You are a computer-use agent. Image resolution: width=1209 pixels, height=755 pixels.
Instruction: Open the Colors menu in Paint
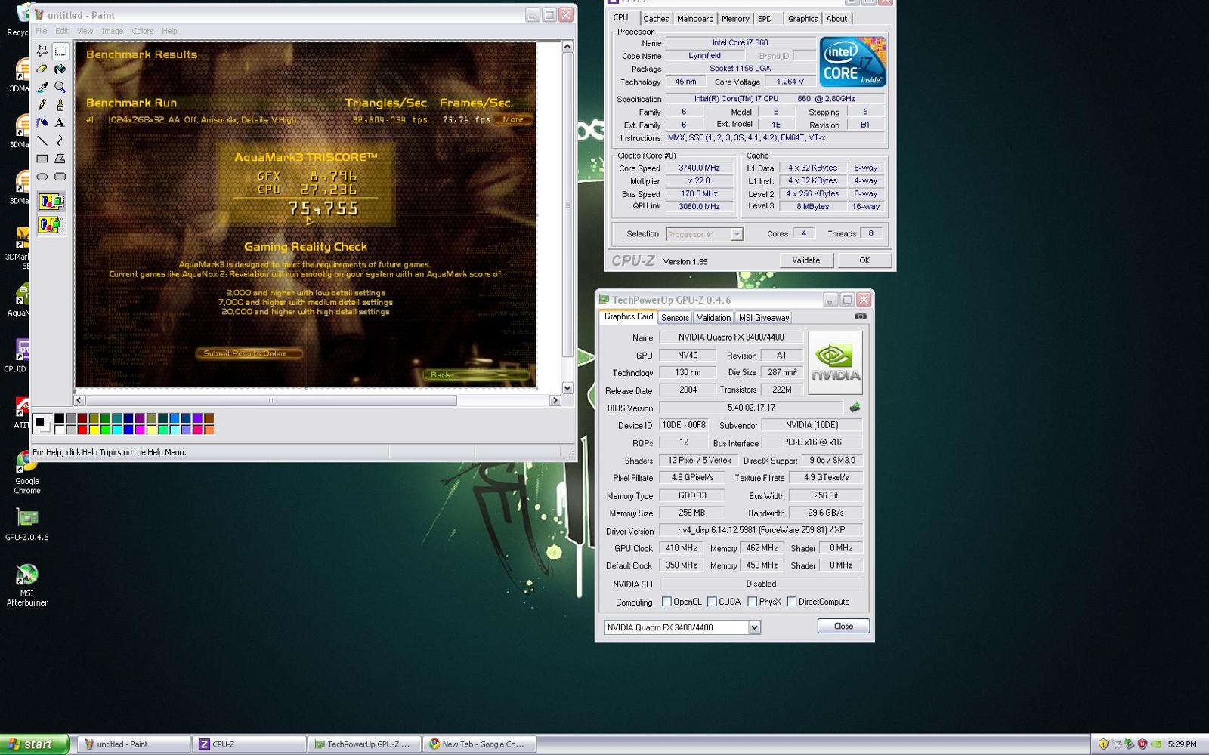142,31
